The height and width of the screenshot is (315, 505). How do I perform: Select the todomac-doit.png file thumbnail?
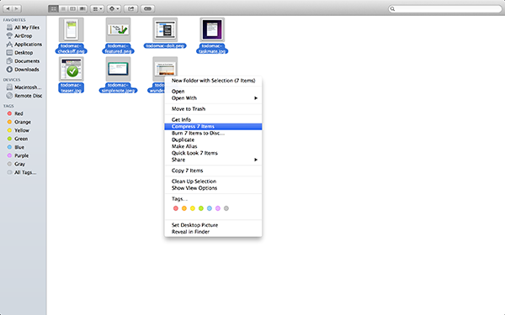tap(165, 29)
